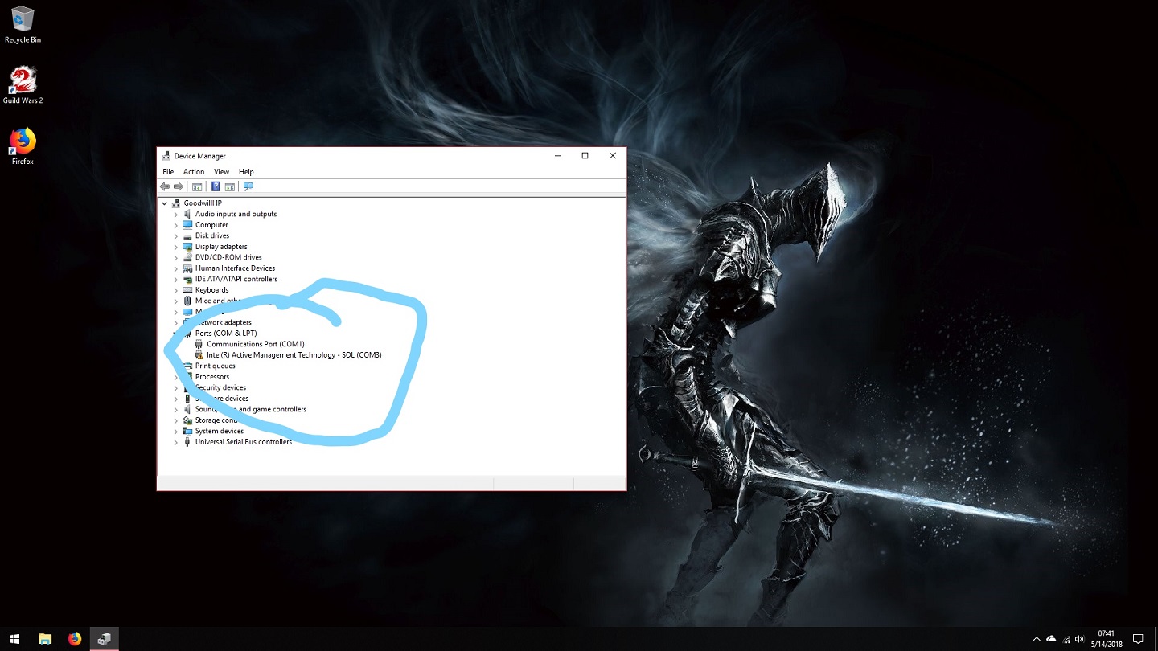Image resolution: width=1158 pixels, height=651 pixels.
Task: Open the Help menu
Action: pyautogui.click(x=246, y=172)
